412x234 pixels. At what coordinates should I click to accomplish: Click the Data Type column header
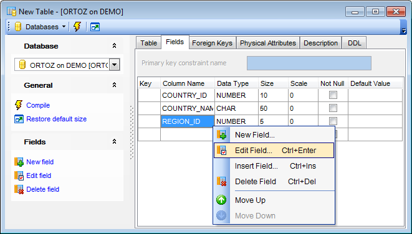(x=236, y=83)
